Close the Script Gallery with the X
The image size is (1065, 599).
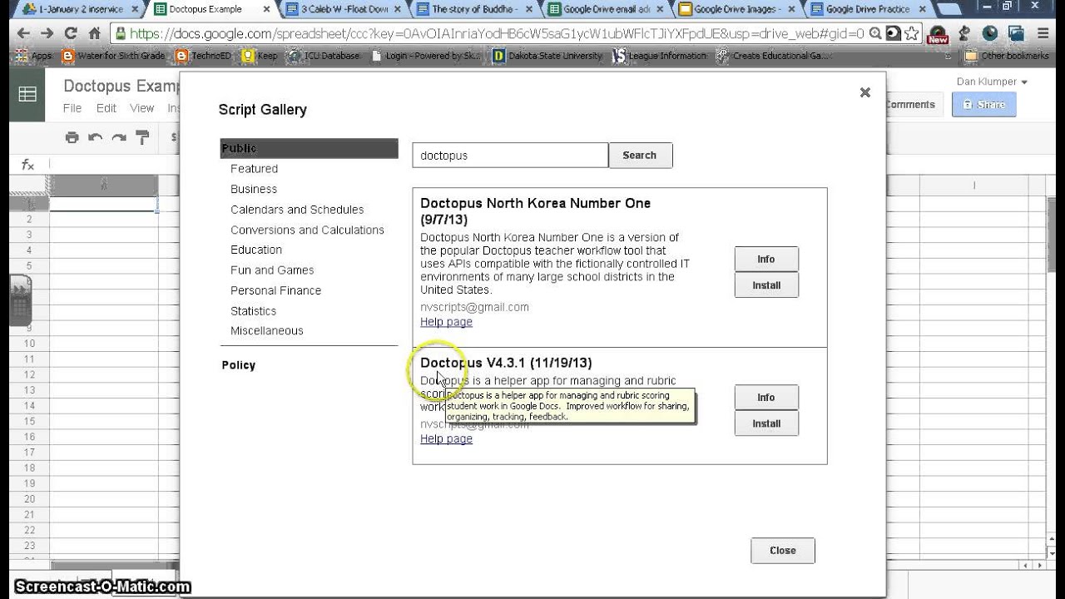pos(865,92)
